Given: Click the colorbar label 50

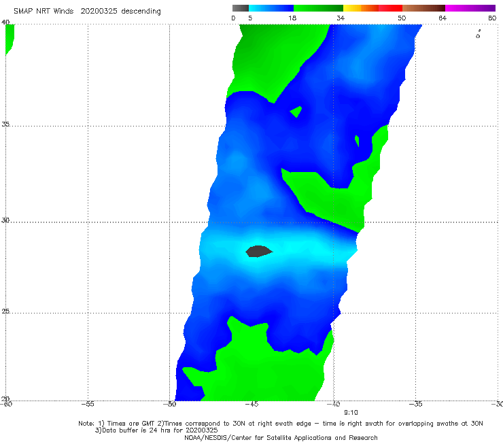Looking at the screenshot, I should click(x=402, y=18).
